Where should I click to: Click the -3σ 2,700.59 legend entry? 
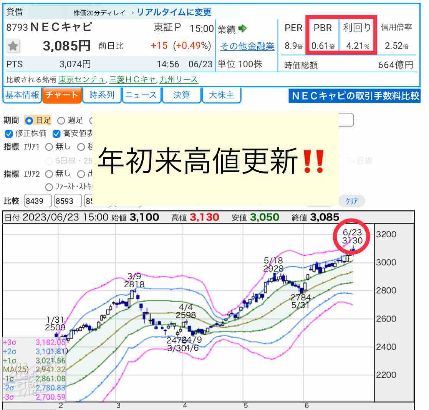pos(34,397)
